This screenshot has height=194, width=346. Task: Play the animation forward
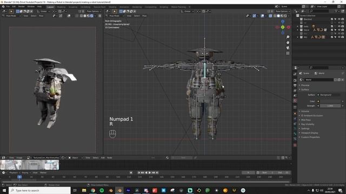click(150, 172)
